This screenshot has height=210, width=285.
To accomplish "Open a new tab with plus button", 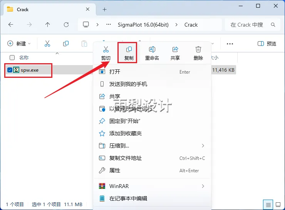I will pos(104,10).
